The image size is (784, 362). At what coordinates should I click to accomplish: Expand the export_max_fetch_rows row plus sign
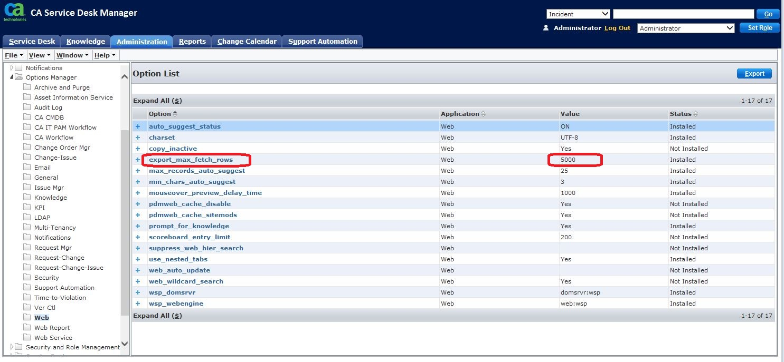[x=138, y=160]
